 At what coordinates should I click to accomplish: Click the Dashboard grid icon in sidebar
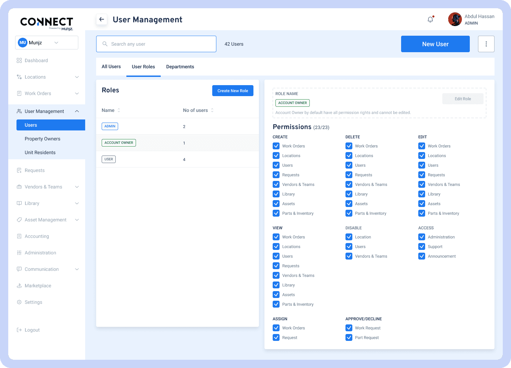19,60
